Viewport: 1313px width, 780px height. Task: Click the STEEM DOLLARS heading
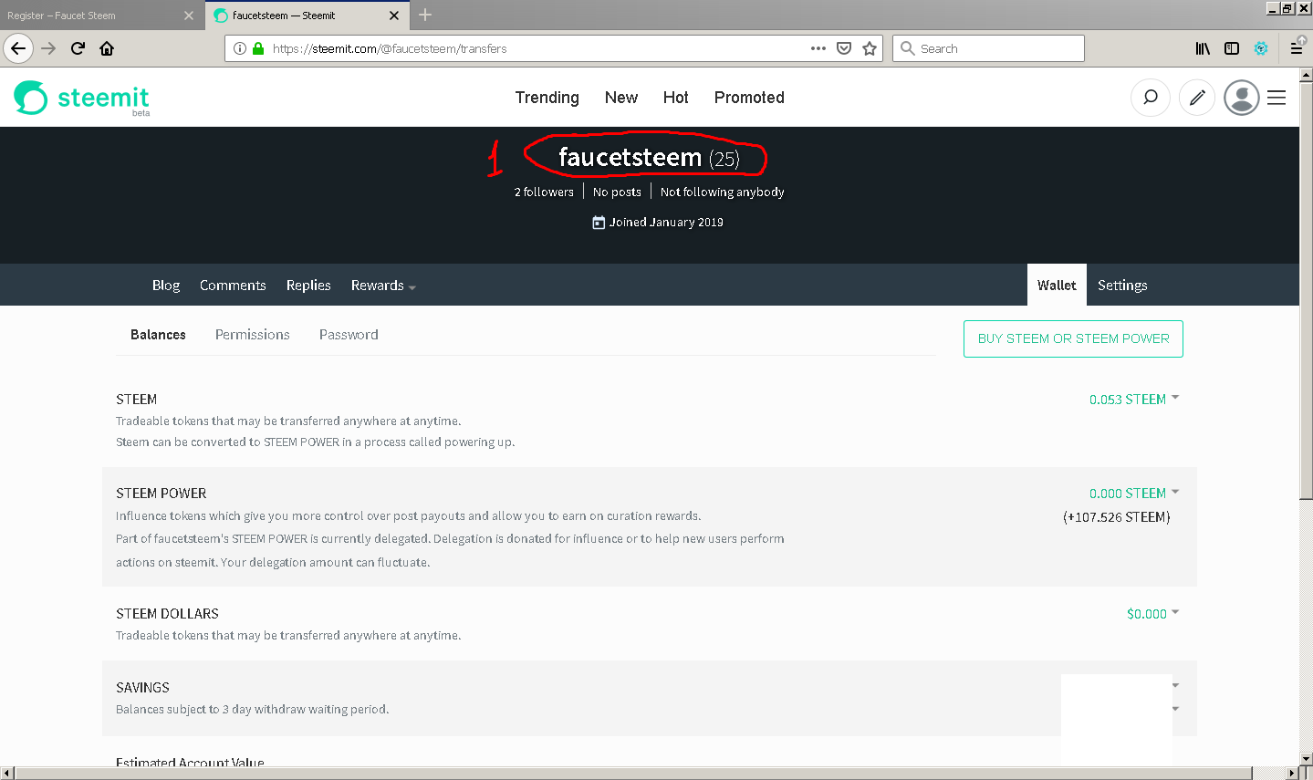coord(167,614)
